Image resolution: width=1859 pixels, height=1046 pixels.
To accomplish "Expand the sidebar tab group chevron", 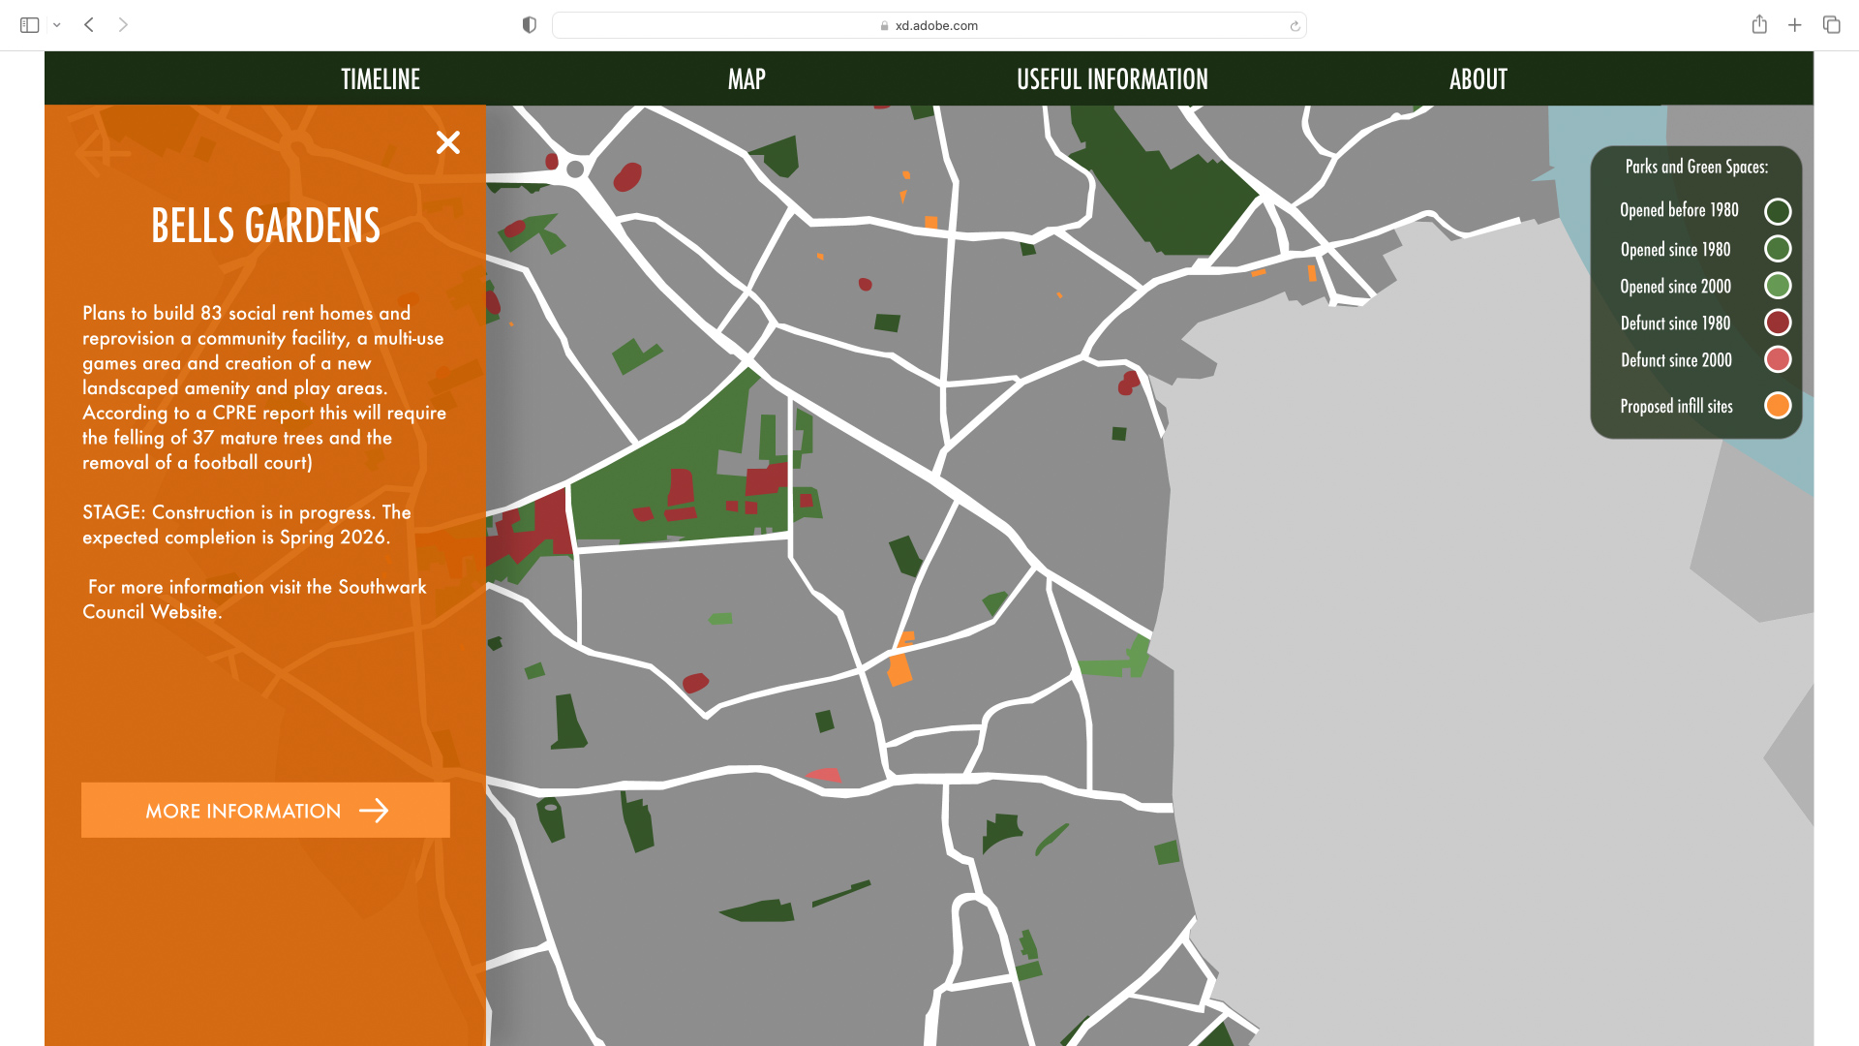I will tap(57, 25).
